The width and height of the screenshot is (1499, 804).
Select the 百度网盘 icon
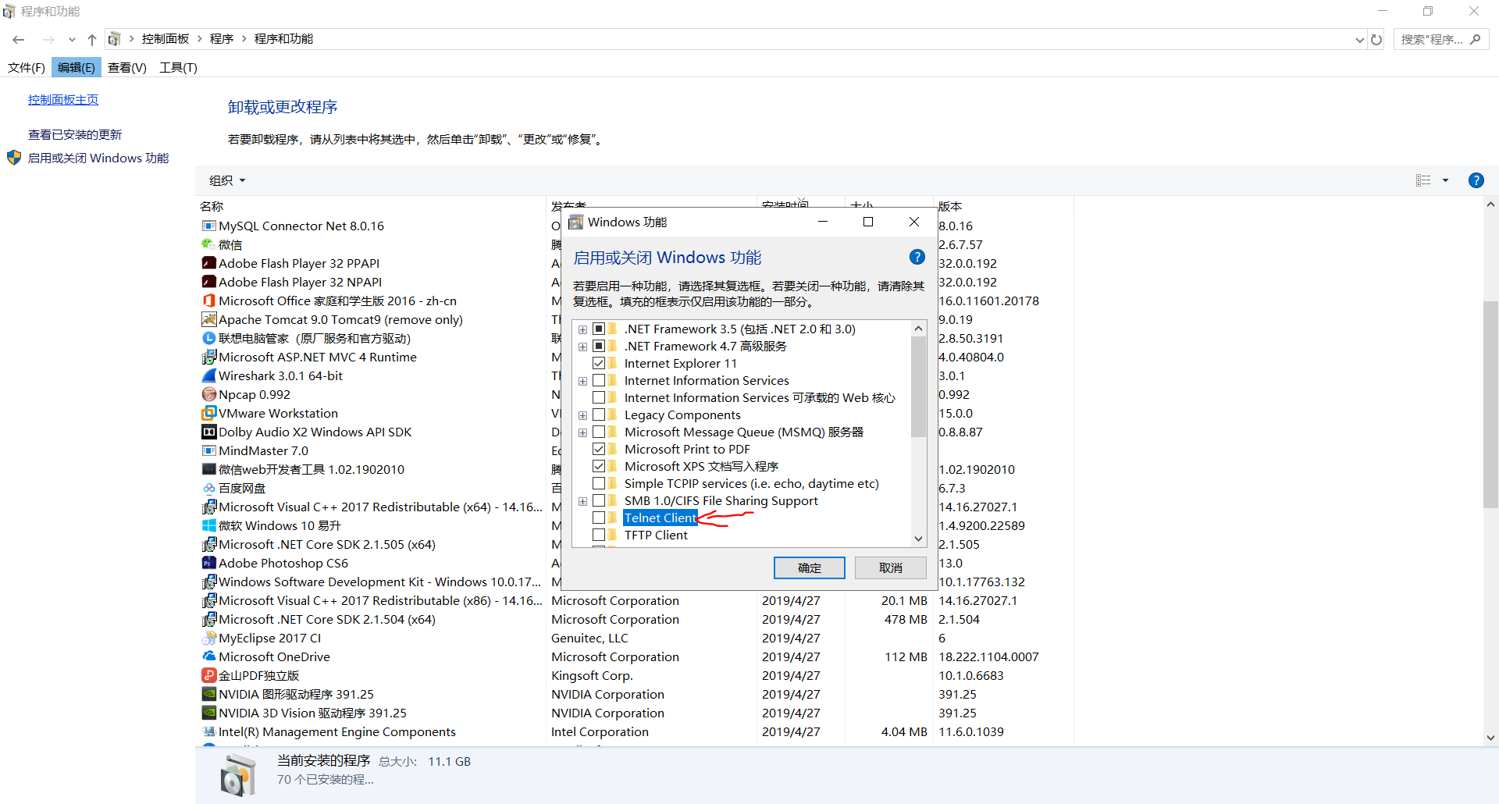(x=208, y=489)
